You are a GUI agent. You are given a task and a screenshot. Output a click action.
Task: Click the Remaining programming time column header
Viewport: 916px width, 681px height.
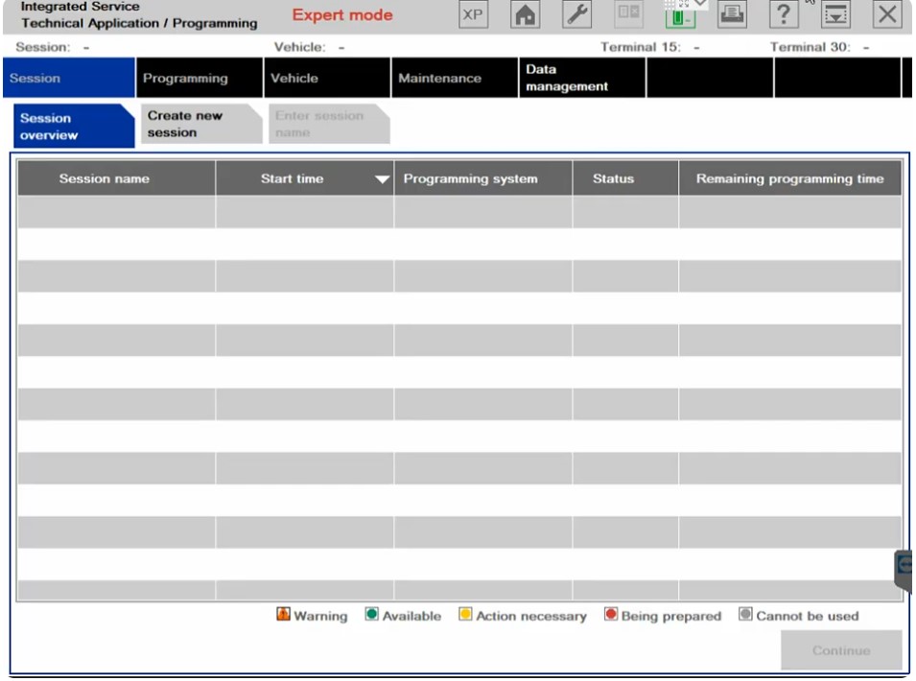pos(789,179)
